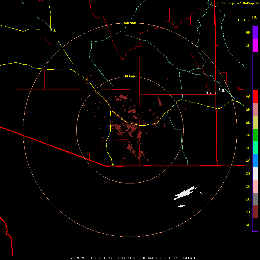Click the BD yellow legend swatch

(255, 122)
